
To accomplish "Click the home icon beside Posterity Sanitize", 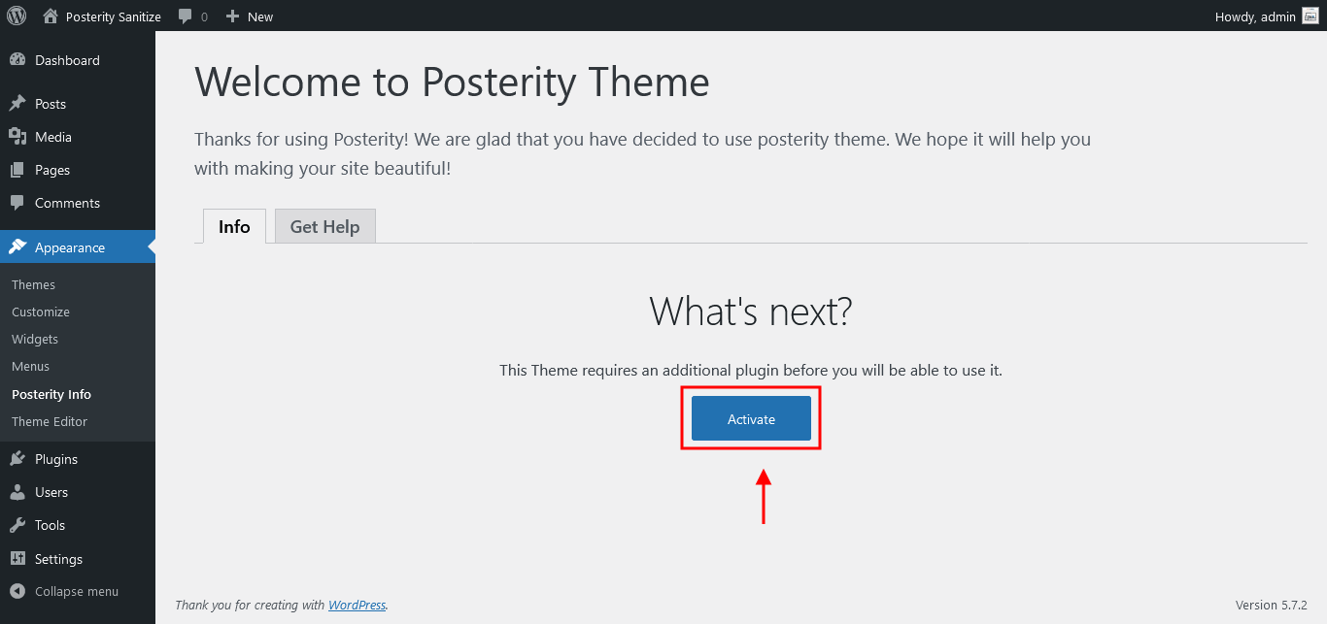I will pyautogui.click(x=51, y=16).
